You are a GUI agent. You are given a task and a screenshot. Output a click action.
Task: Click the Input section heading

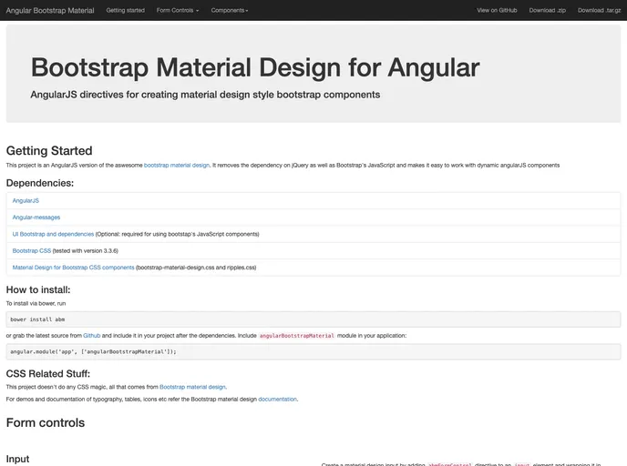17,460
